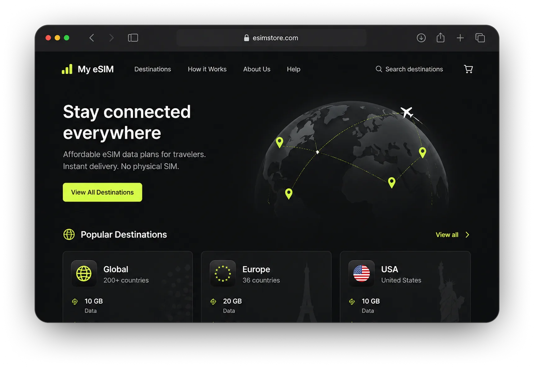Select the USA destination title
The width and height of the screenshot is (534, 367).
[390, 269]
